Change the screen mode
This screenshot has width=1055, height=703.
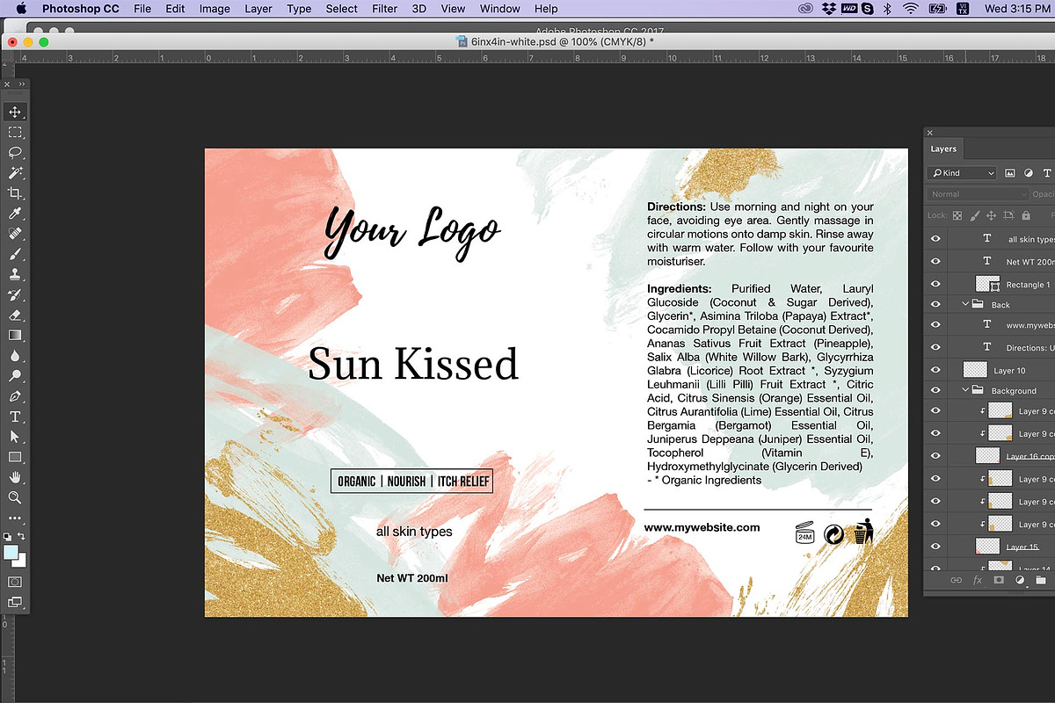(x=15, y=603)
